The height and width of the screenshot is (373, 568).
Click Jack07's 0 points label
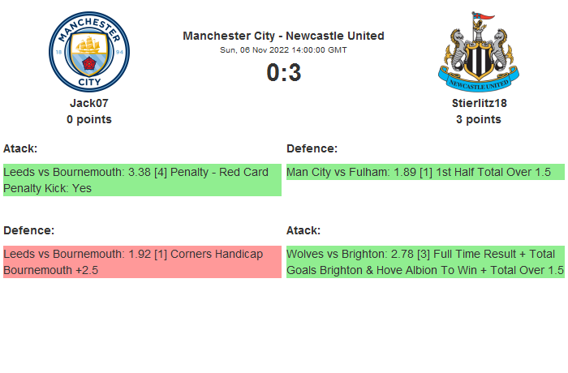(x=89, y=119)
